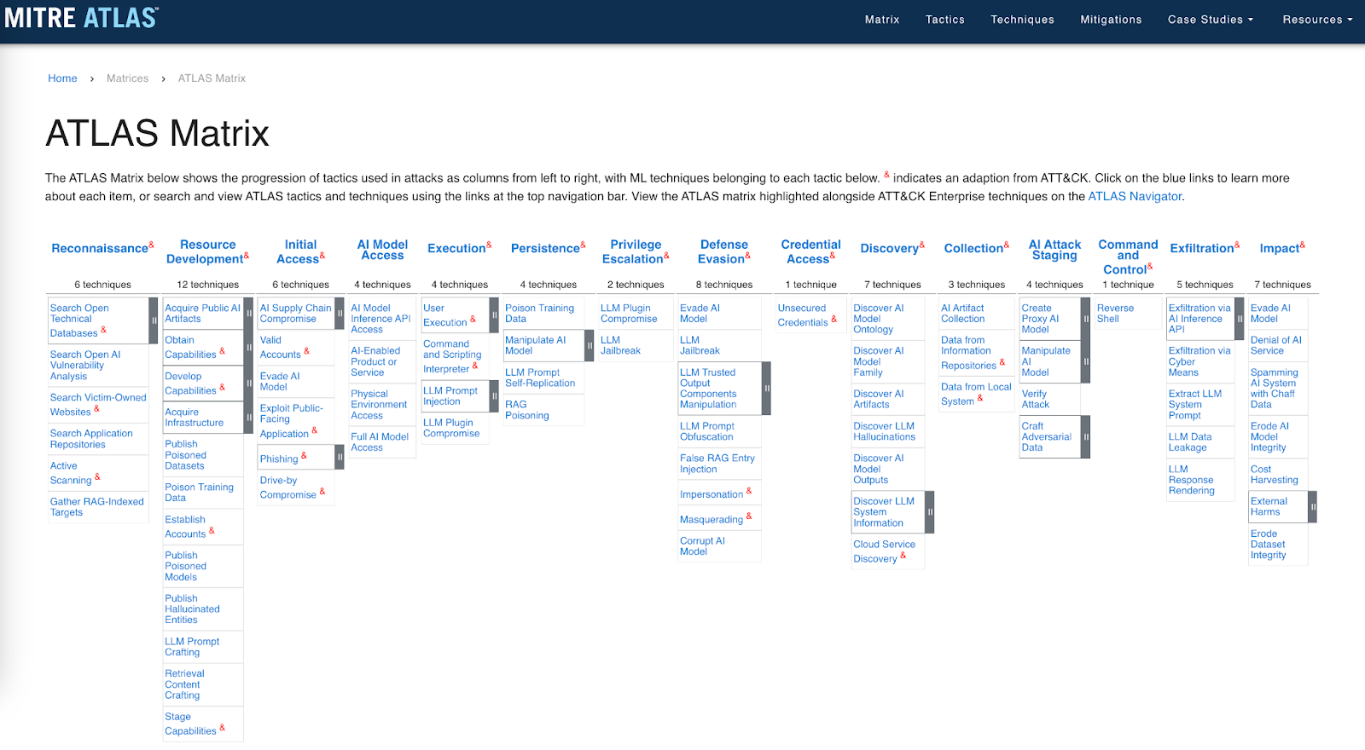Open the Initial Access tactic
This screenshot has width=1365, height=750.
pyautogui.click(x=298, y=251)
